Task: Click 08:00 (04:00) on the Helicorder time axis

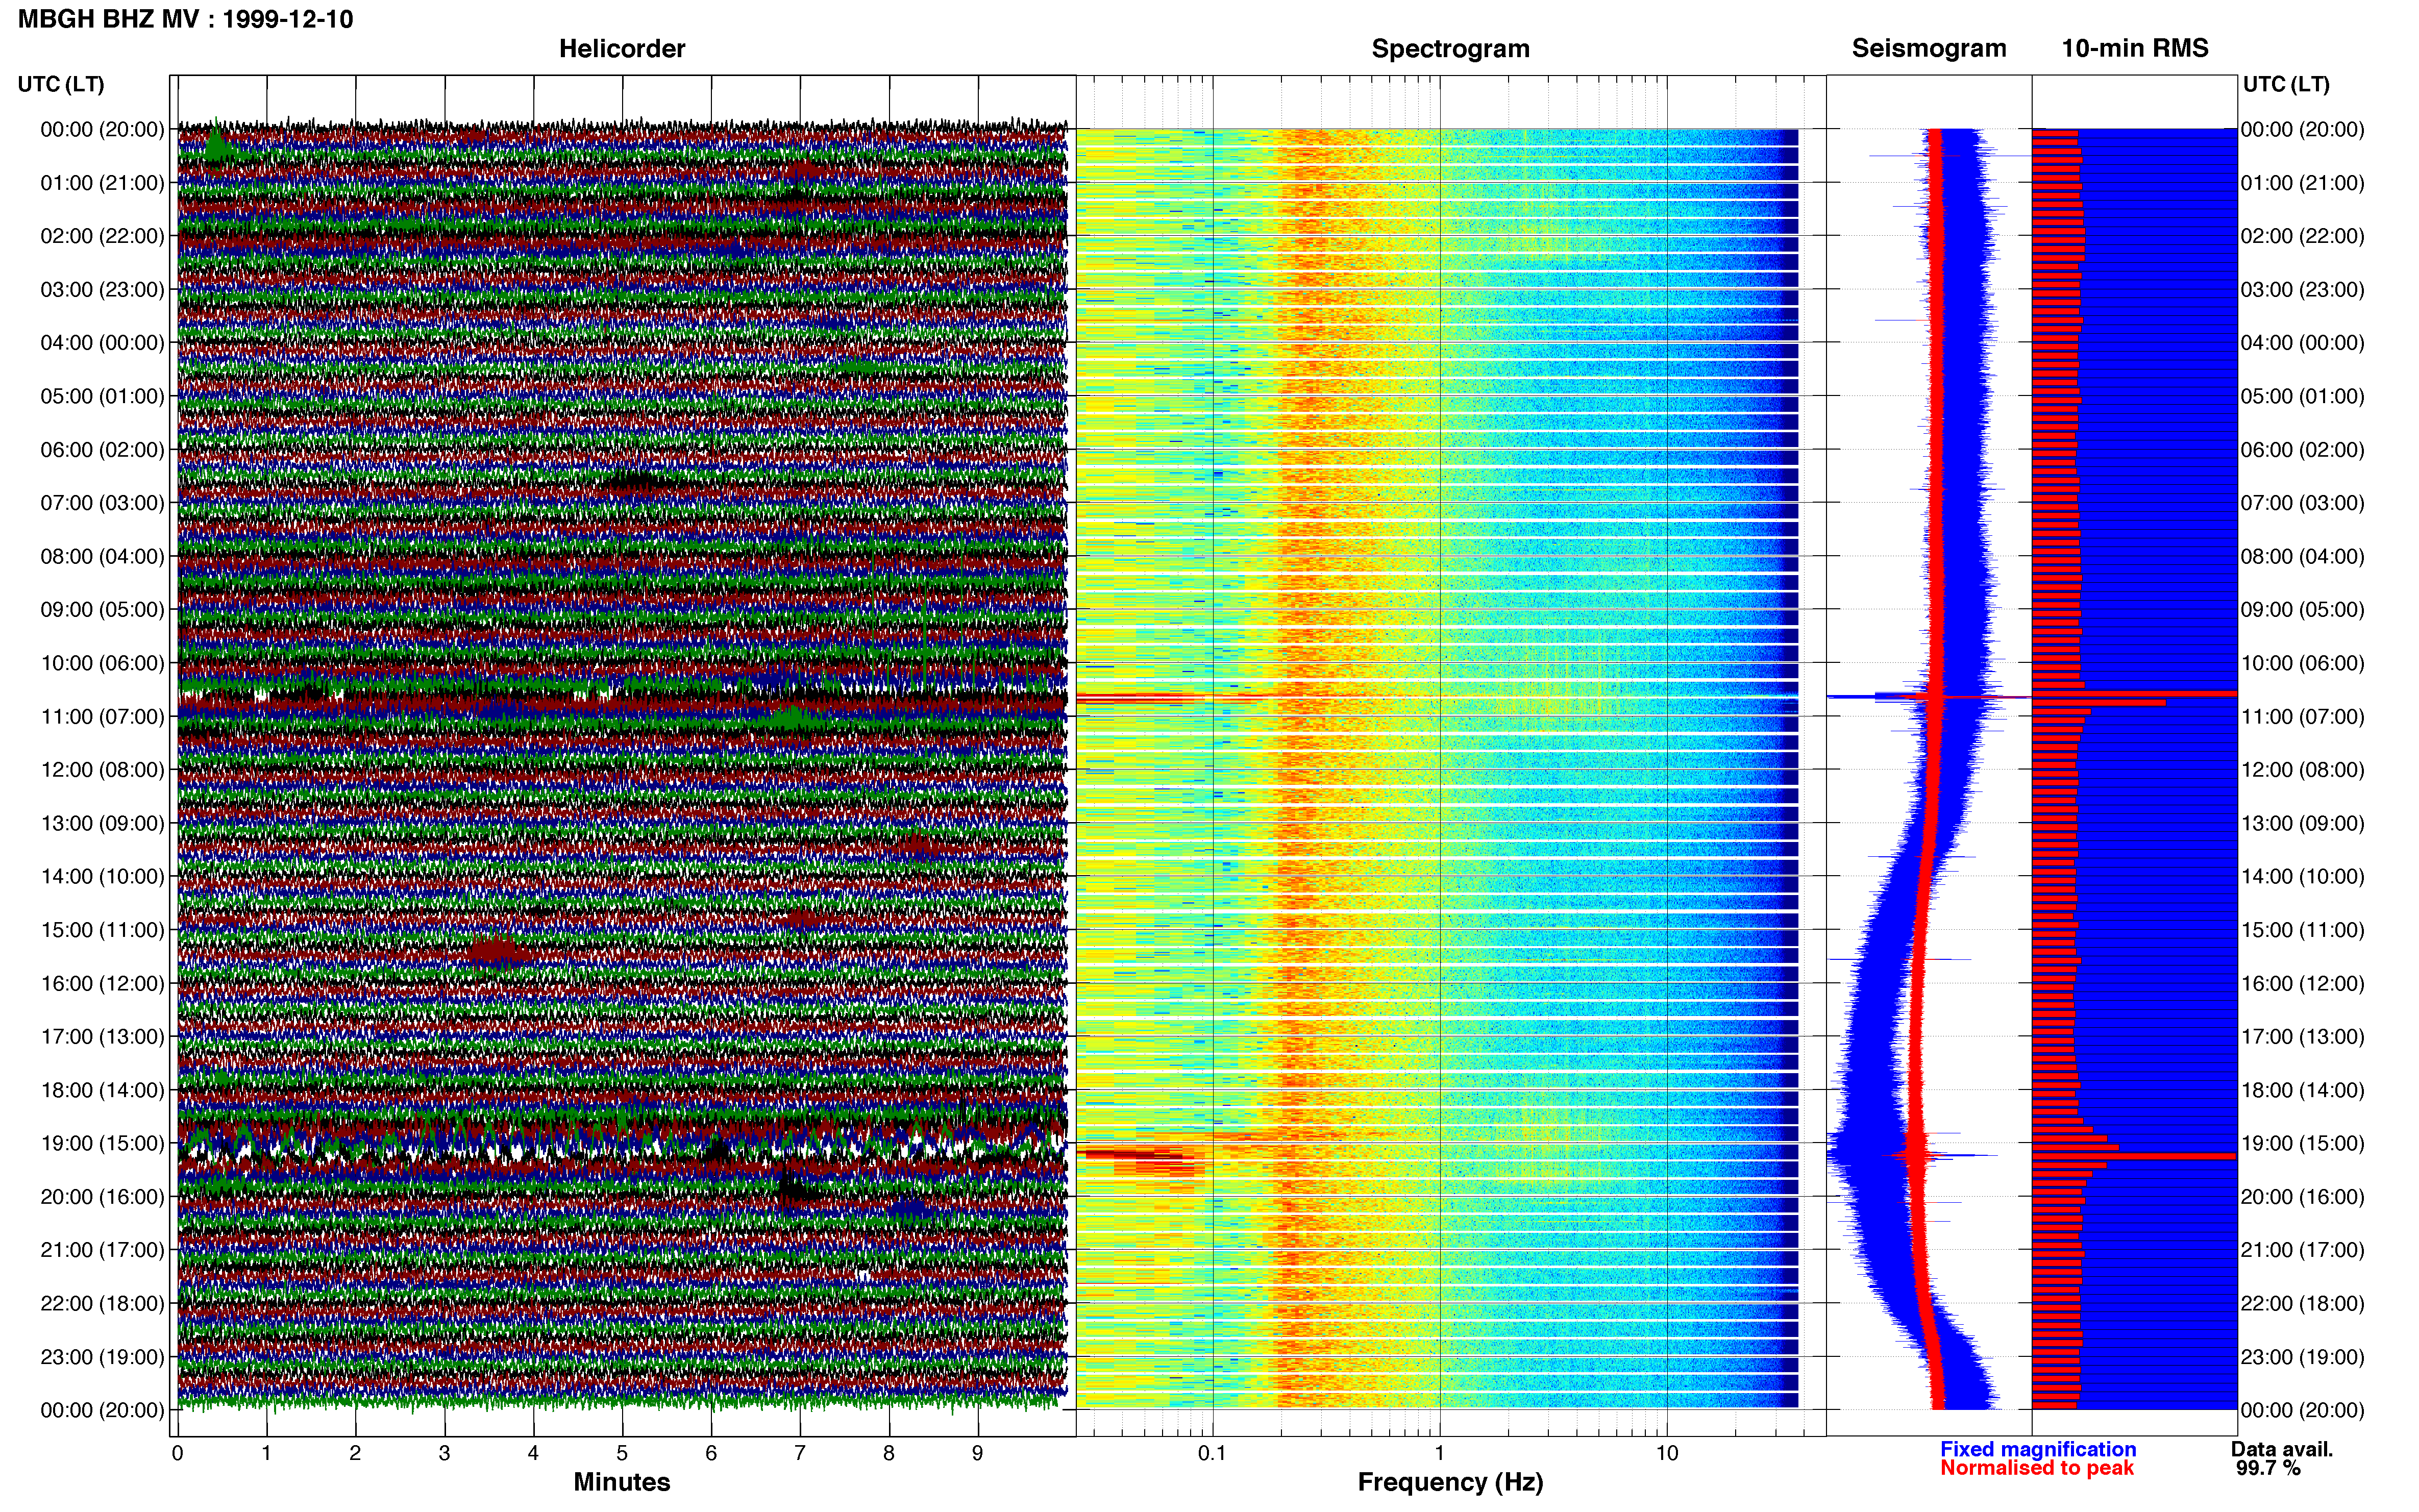Action: pyautogui.click(x=102, y=556)
